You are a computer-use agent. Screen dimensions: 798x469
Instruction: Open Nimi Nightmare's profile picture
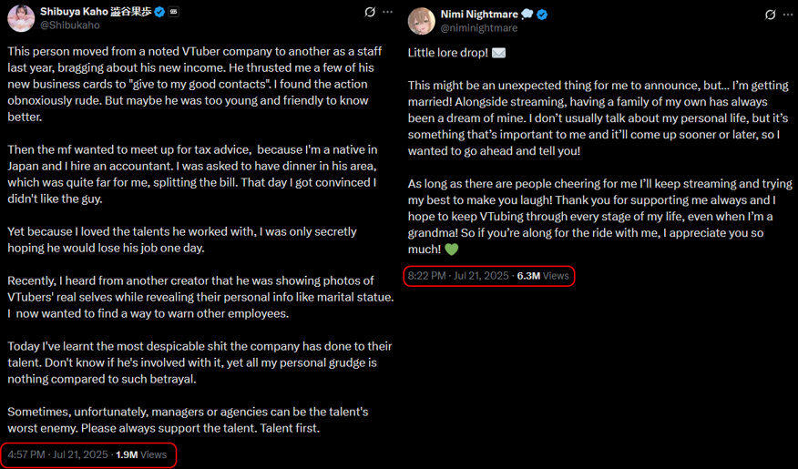click(x=421, y=20)
